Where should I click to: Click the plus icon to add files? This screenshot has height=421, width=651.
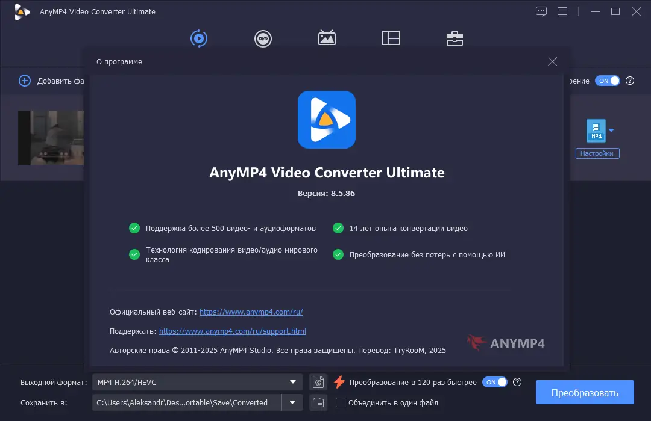point(25,81)
